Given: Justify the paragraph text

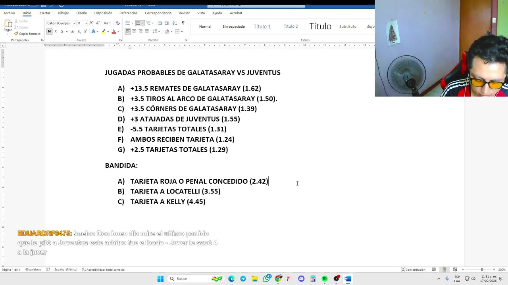Looking at the screenshot, I should click(x=147, y=31).
